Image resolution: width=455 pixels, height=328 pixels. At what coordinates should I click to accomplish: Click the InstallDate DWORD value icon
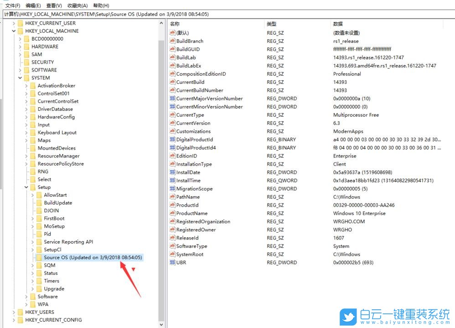(x=172, y=172)
